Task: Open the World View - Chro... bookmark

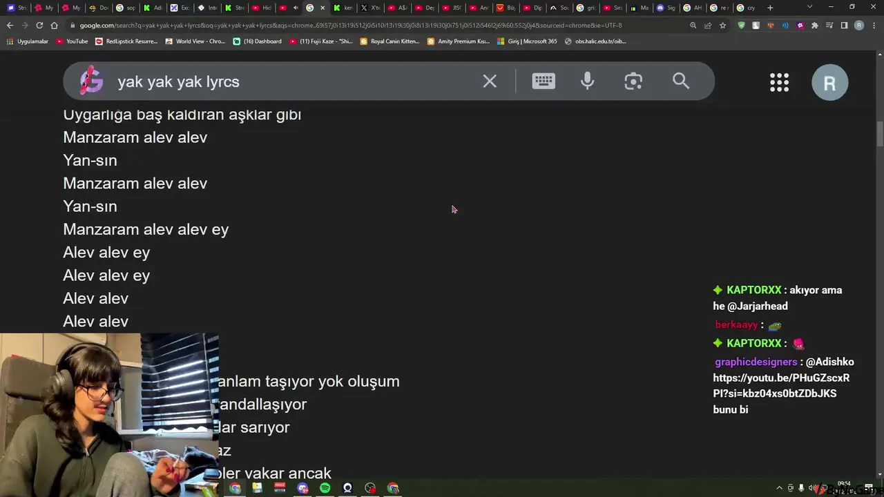Action: pos(195,41)
